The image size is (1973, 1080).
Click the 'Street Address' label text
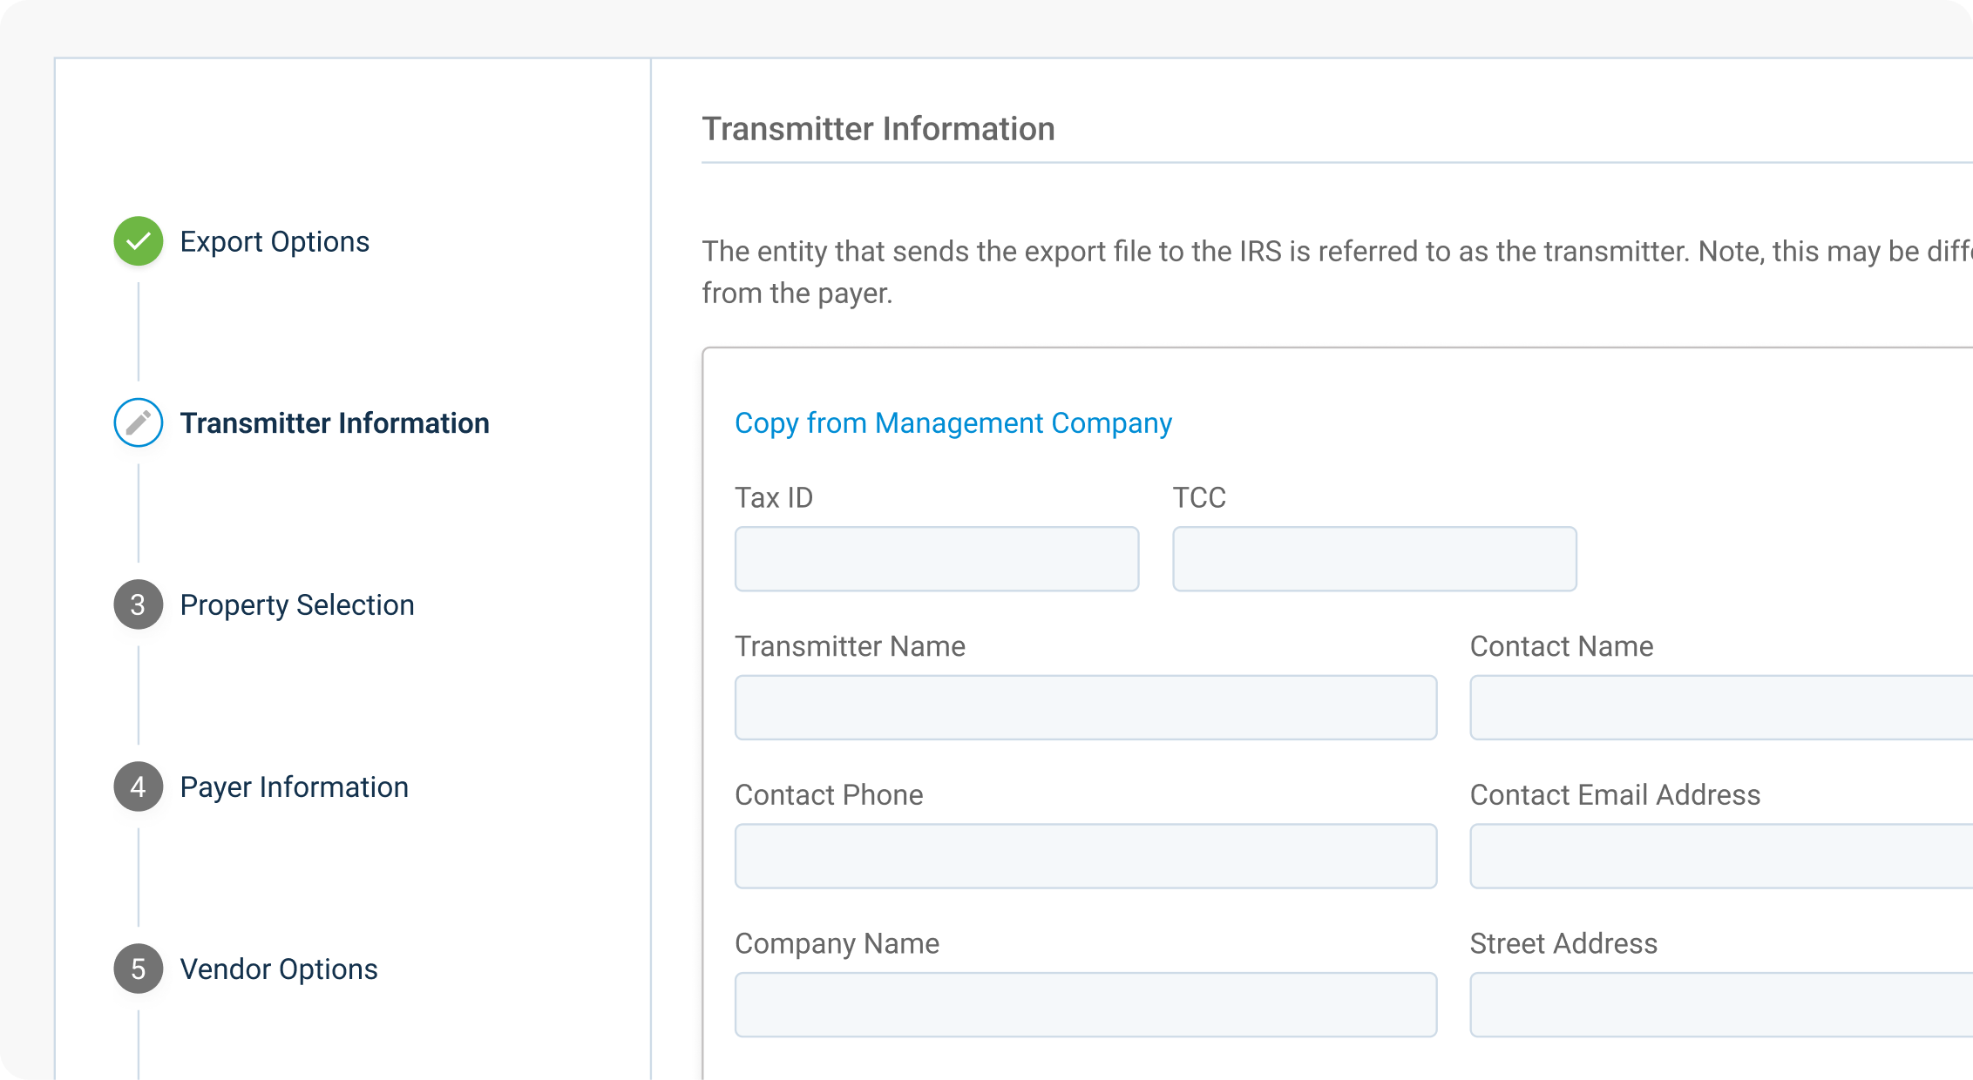1563,944
